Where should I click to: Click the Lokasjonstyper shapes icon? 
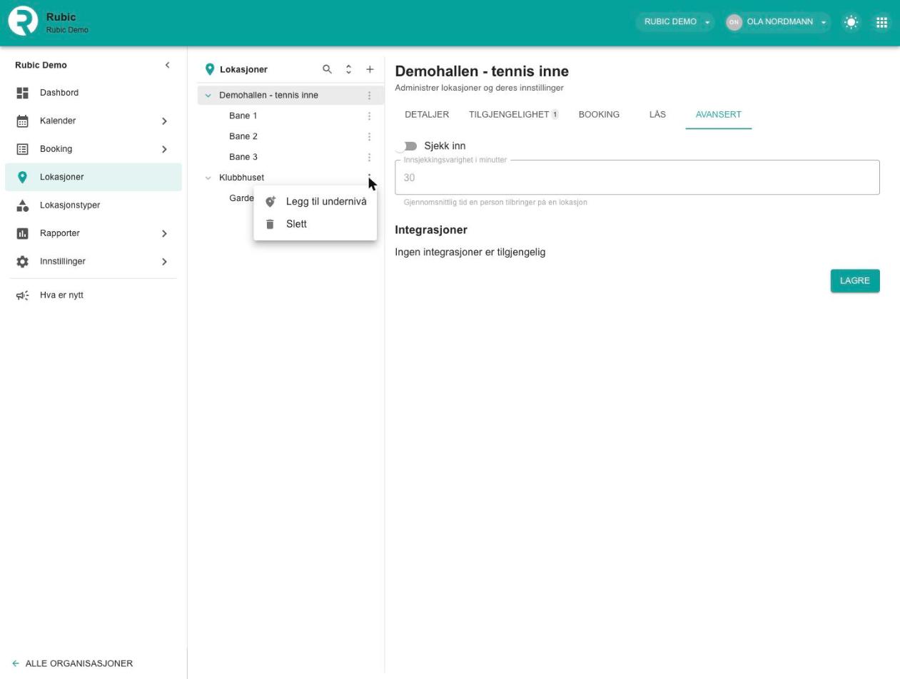(23, 205)
